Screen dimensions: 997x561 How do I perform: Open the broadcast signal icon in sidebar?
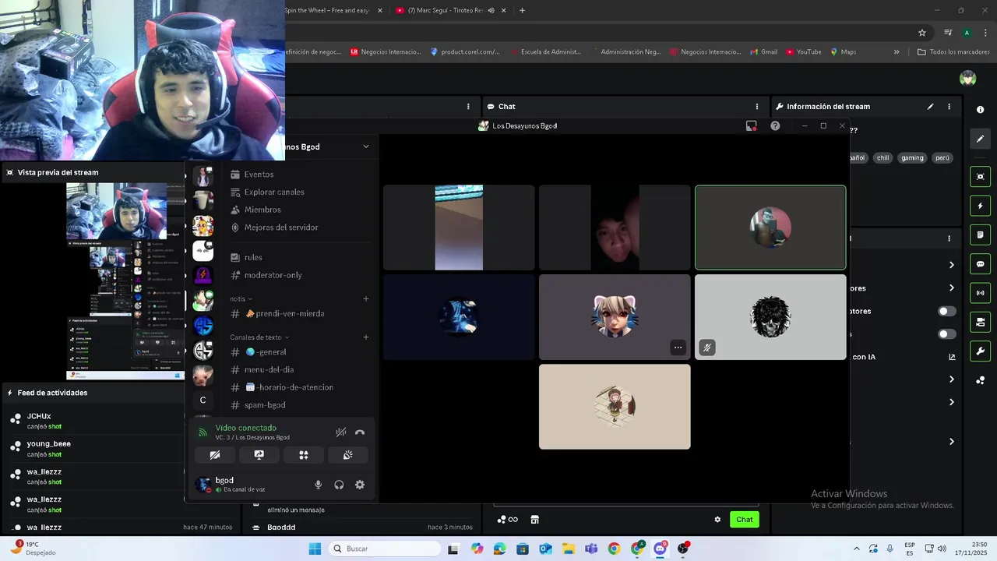point(981,293)
